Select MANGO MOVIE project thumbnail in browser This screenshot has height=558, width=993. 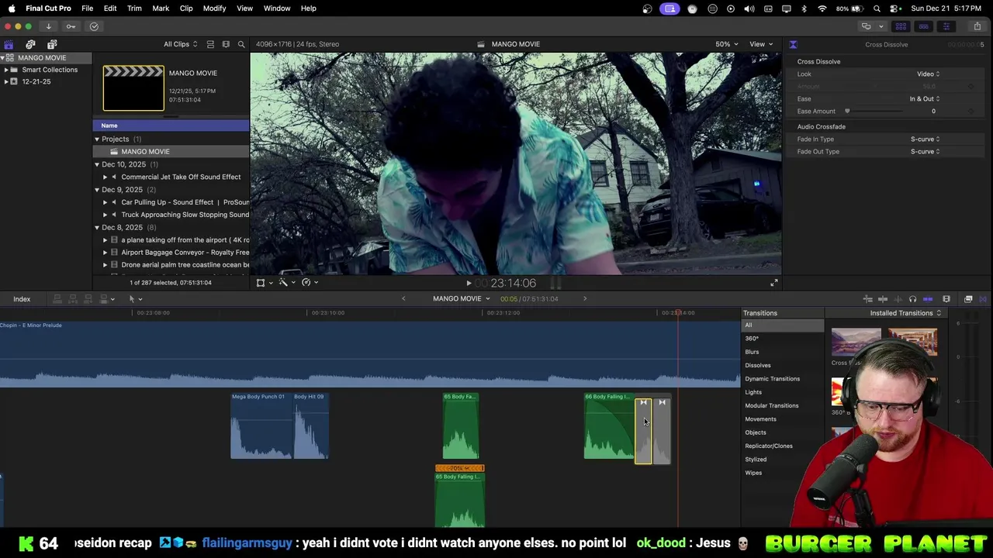click(133, 88)
